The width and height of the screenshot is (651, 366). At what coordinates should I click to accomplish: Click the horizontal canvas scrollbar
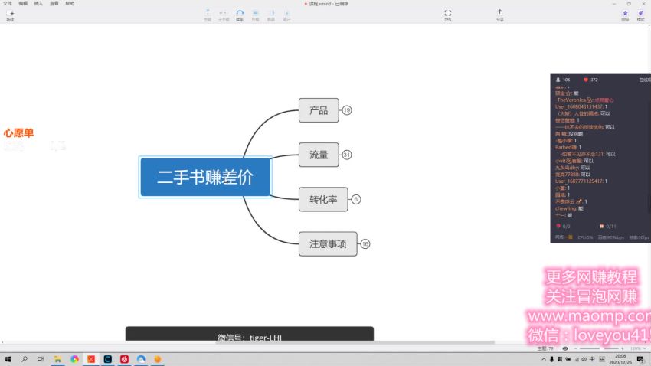[355, 342]
